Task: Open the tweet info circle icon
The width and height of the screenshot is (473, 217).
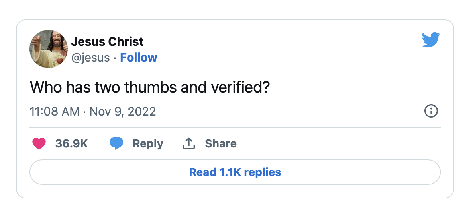Action: point(431,111)
